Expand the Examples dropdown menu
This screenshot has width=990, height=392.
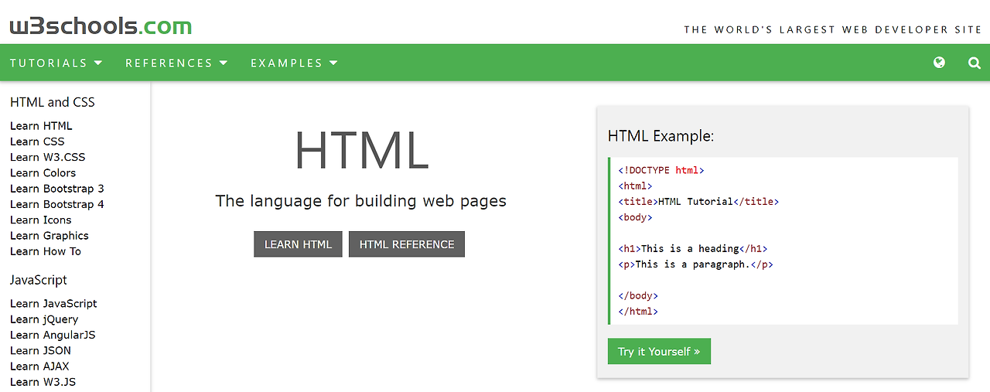(294, 63)
